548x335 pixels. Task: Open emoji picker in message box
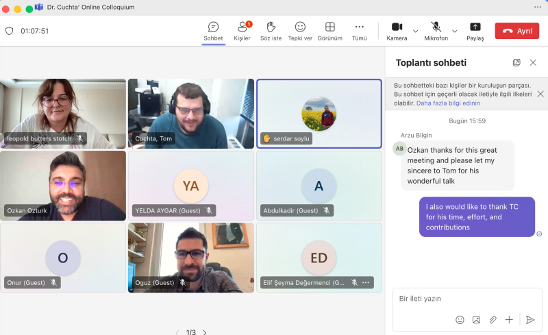[460, 319]
